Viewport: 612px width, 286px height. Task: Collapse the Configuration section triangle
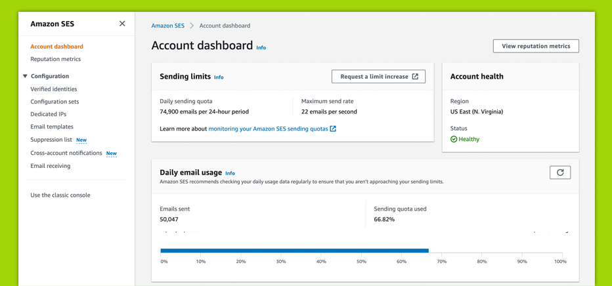(x=26, y=76)
